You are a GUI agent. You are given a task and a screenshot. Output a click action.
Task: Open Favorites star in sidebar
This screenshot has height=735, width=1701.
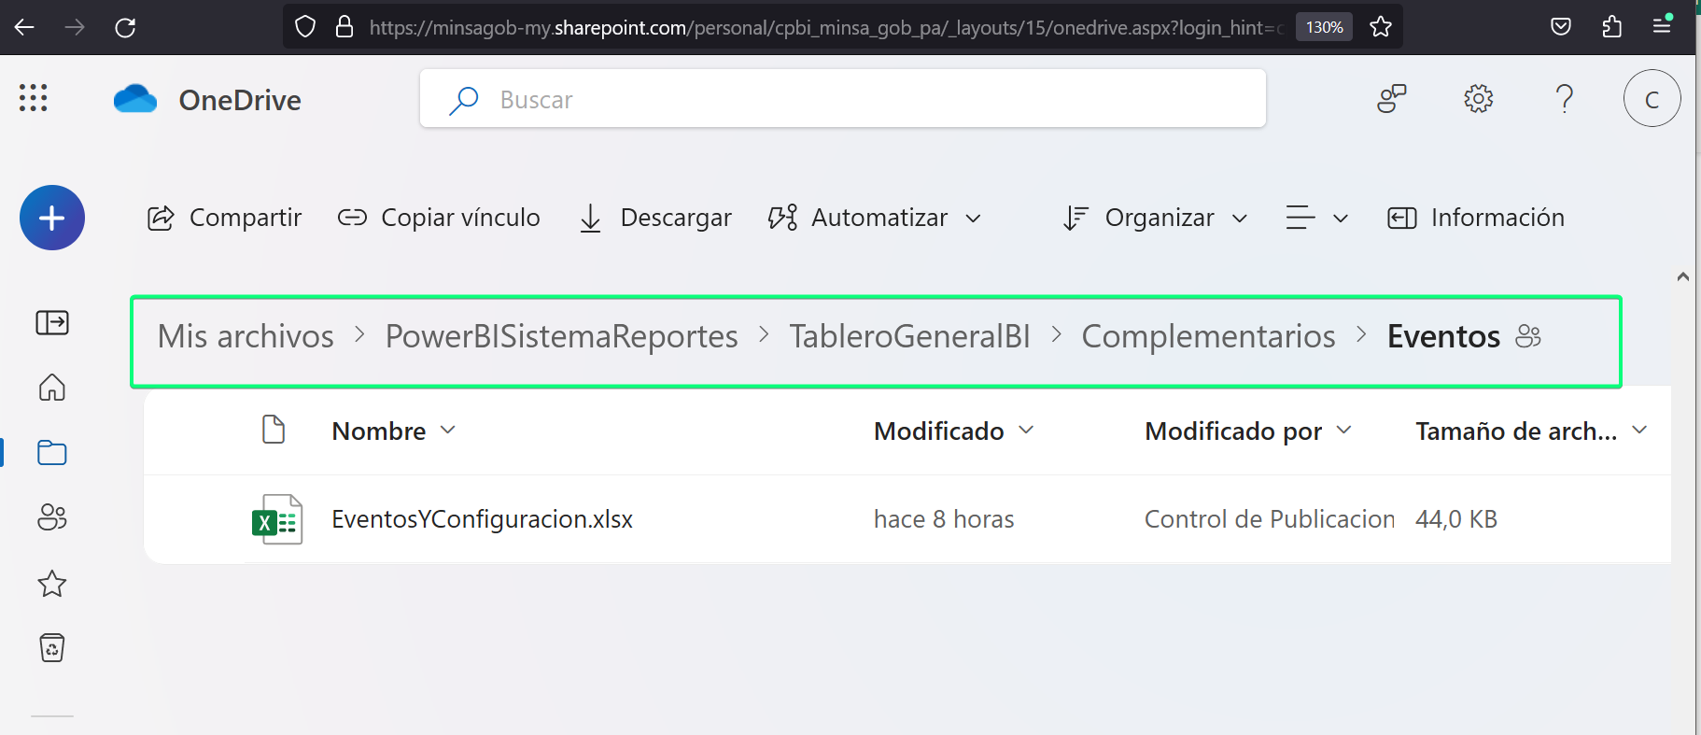[x=52, y=584]
